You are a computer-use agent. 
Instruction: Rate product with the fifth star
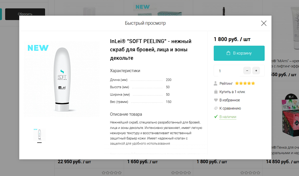[253, 84]
